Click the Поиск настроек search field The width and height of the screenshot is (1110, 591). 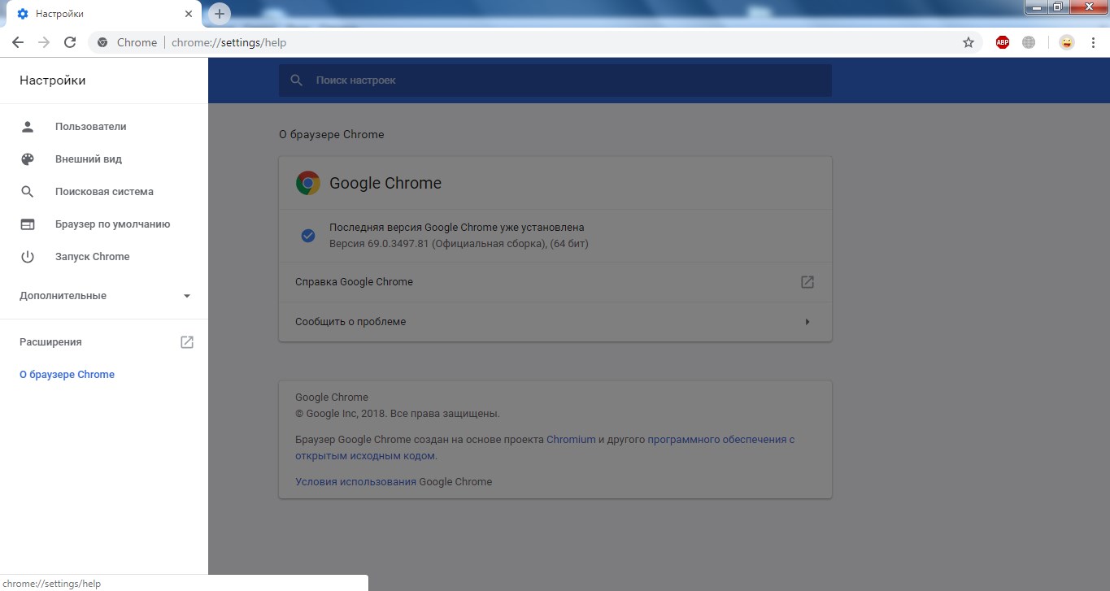[555, 80]
